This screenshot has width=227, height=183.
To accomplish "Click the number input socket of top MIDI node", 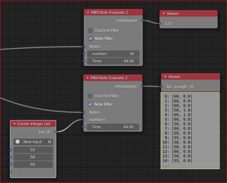I will click(84, 54).
